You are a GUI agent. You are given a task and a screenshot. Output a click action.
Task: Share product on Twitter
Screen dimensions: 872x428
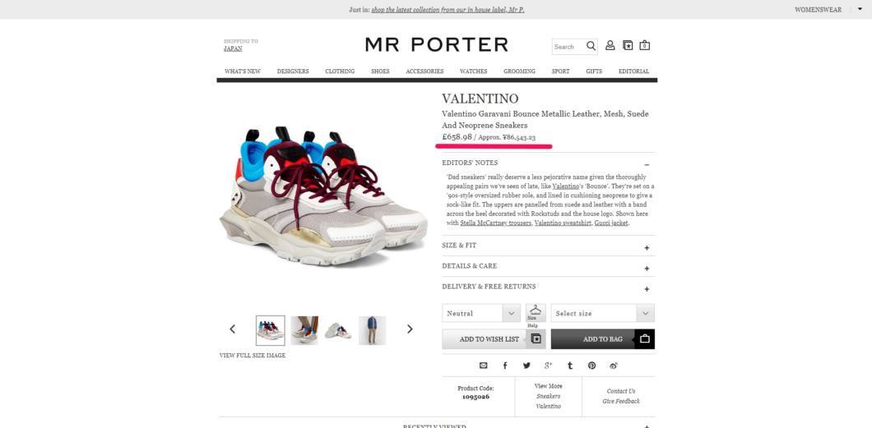(526, 366)
